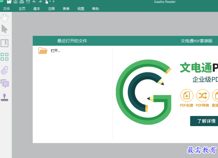Click the Open folder icon in quick toolbar

pyautogui.click(x=9, y=2)
